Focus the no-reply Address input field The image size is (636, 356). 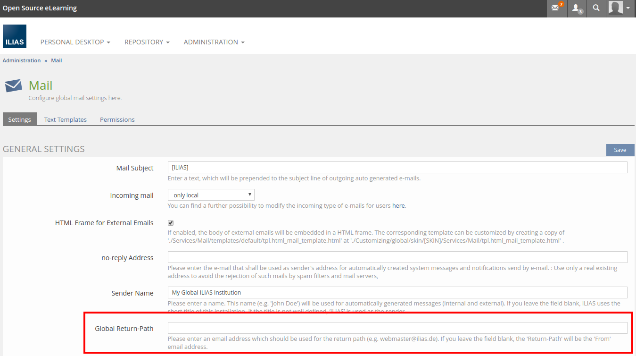pyautogui.click(x=397, y=257)
